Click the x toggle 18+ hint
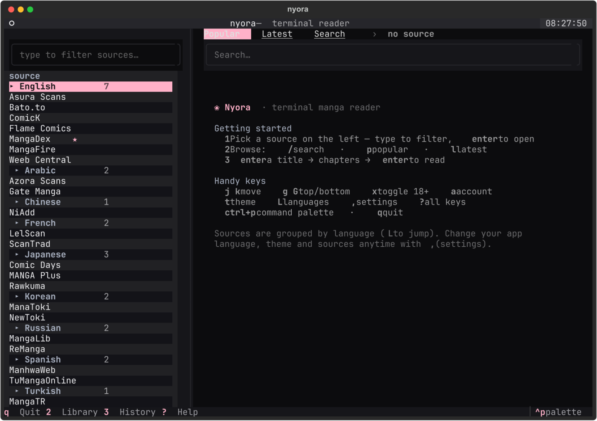This screenshot has width=597, height=421. point(400,192)
